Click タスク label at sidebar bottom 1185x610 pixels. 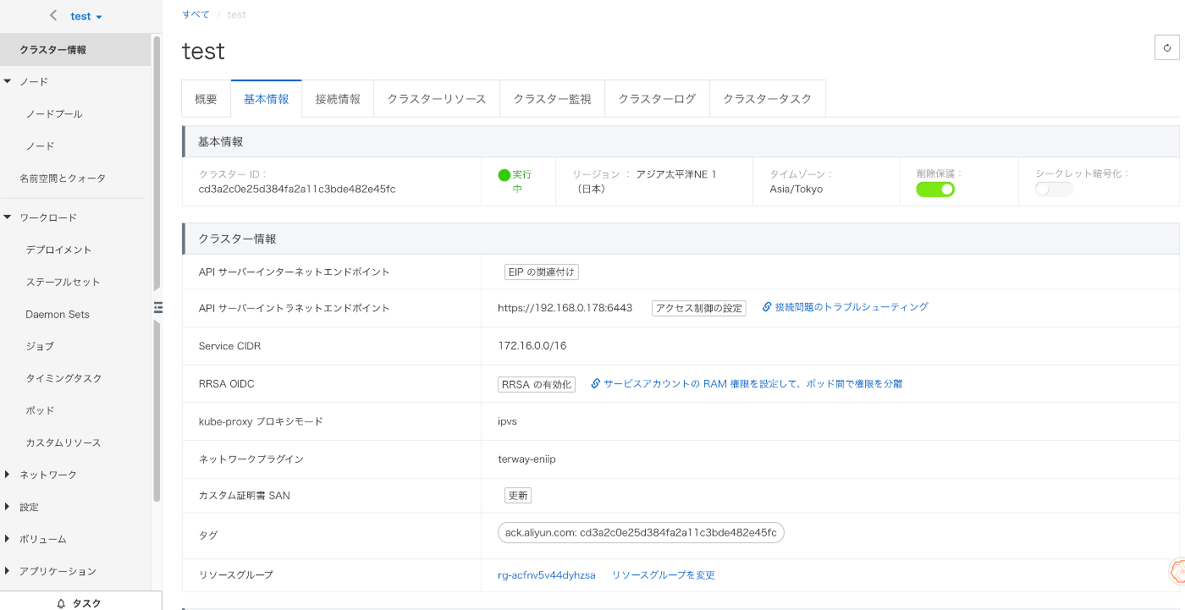pyautogui.click(x=86, y=603)
